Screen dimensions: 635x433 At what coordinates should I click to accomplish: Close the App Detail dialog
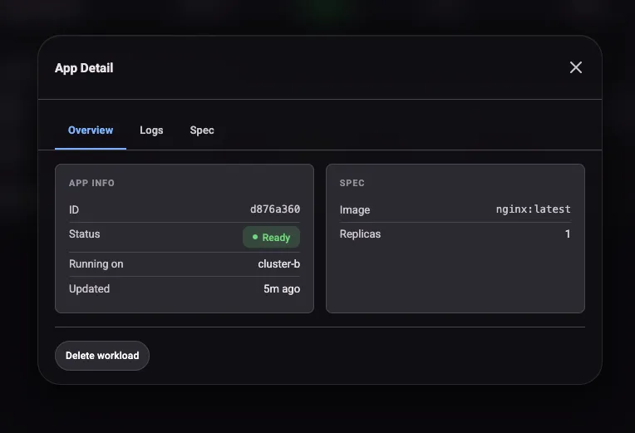pos(576,67)
